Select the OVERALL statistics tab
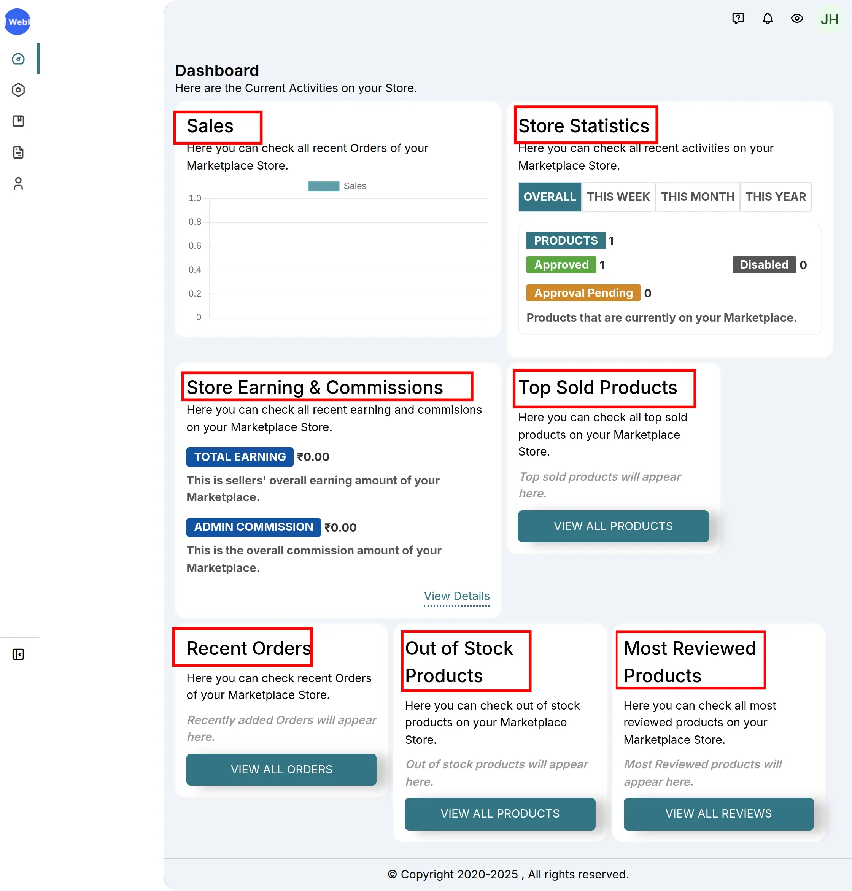Image resolution: width=852 pixels, height=891 pixels. [x=550, y=197]
